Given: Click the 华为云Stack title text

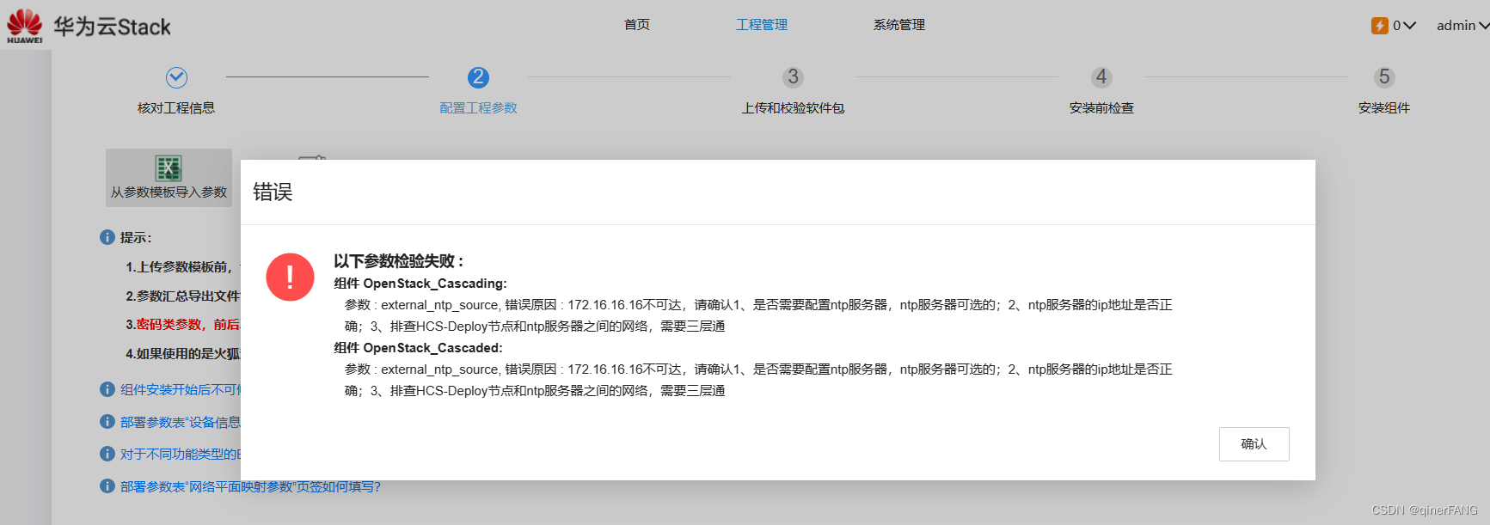Looking at the screenshot, I should pos(112,27).
